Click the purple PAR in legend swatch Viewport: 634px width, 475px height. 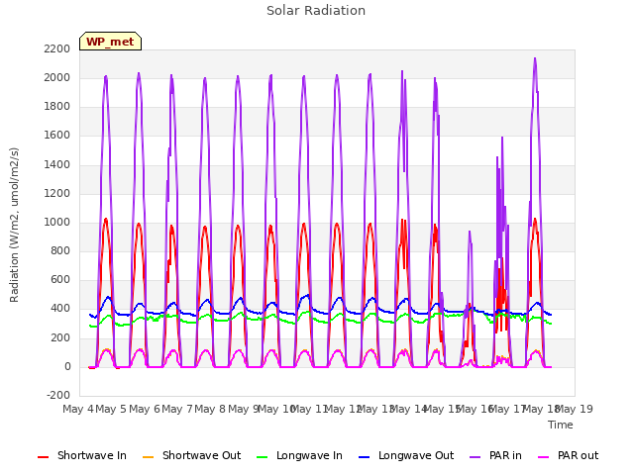pos(475,457)
